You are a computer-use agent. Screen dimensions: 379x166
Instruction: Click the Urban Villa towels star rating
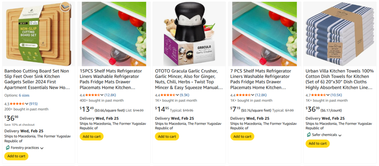point(318,95)
